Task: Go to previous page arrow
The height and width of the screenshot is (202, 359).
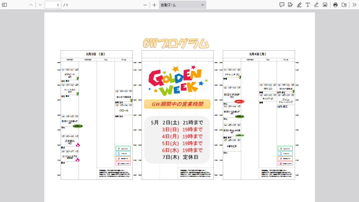Action: point(31,5)
